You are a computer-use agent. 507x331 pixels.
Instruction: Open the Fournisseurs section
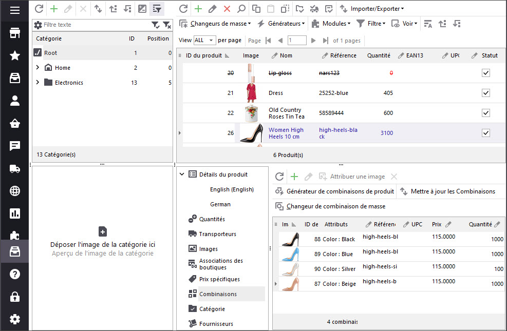[x=216, y=324]
